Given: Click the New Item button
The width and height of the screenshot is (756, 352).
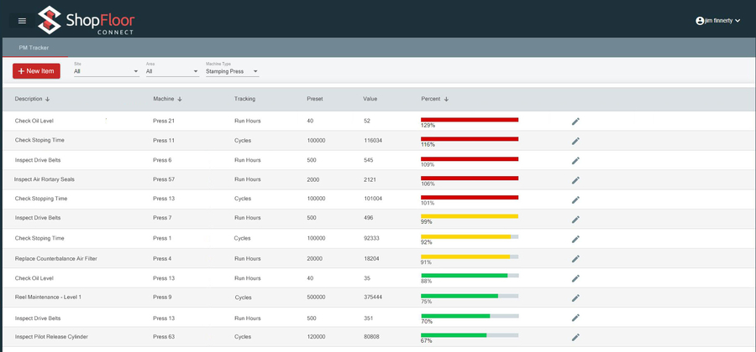Looking at the screenshot, I should [36, 71].
